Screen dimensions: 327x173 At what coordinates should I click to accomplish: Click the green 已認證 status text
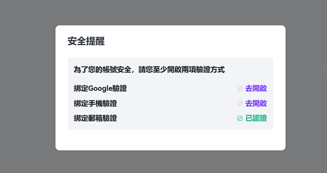256,119
